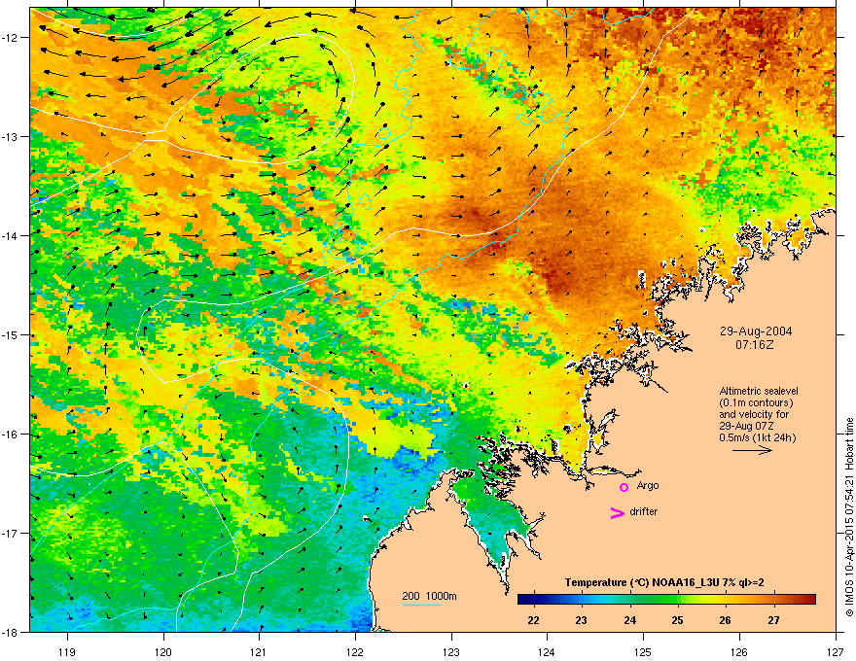Click the latitude axis label -15
Screen dimensions: 856x661
tap(11, 334)
